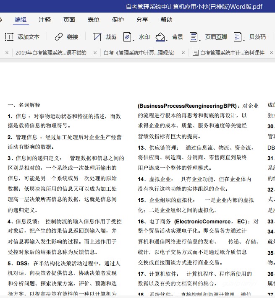This screenshot has width=275, height=298.
Task: Click the title bar file name Word版.pdf
Action: (246, 7)
